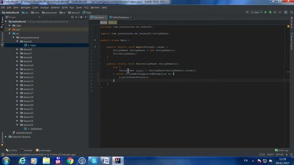Toggle tool window buttons icon in status bar corner
The image size is (294, 165).
[3, 154]
